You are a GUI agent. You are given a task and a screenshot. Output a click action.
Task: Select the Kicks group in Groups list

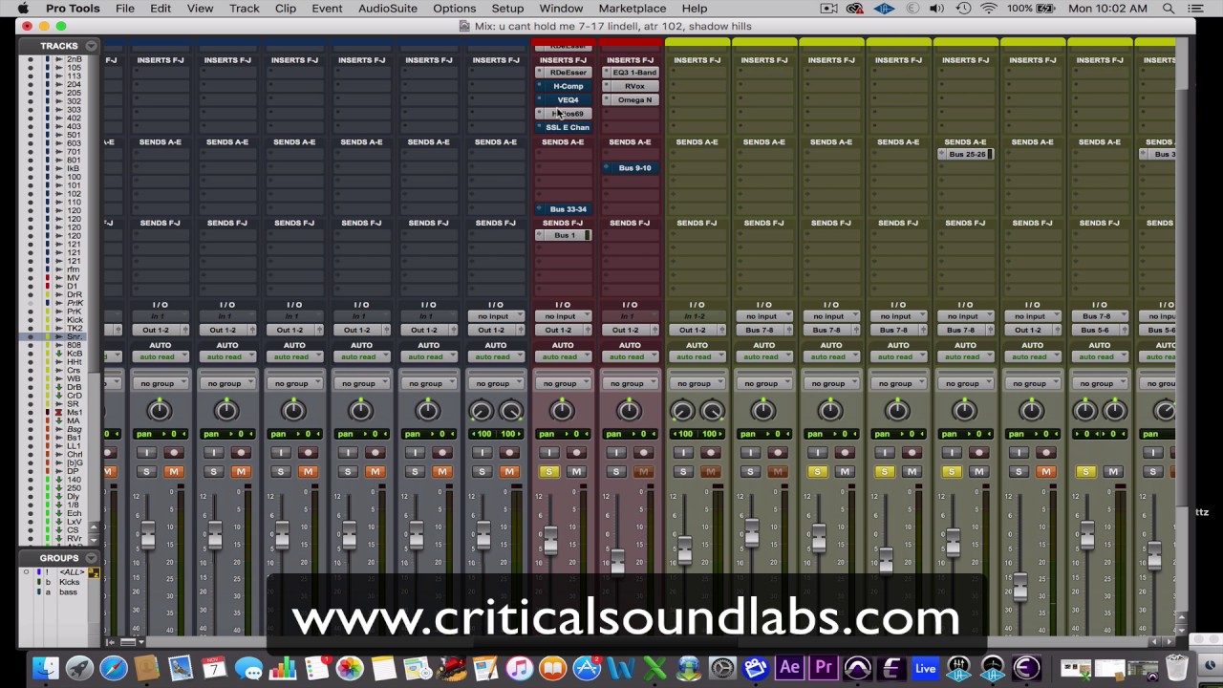(70, 582)
